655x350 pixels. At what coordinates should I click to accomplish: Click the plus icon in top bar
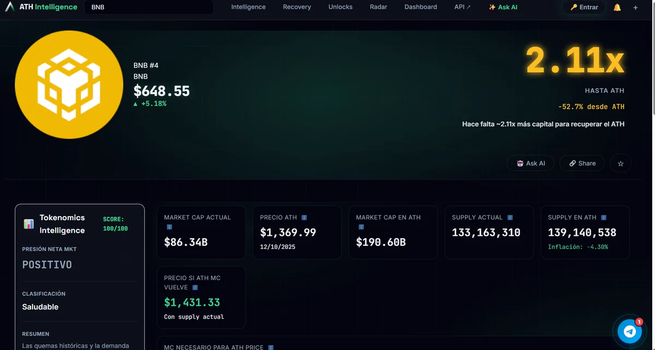pos(635,8)
